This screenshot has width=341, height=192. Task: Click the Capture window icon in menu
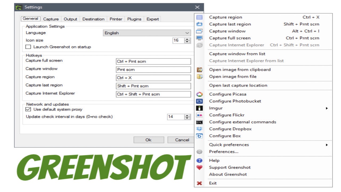[x=199, y=31]
